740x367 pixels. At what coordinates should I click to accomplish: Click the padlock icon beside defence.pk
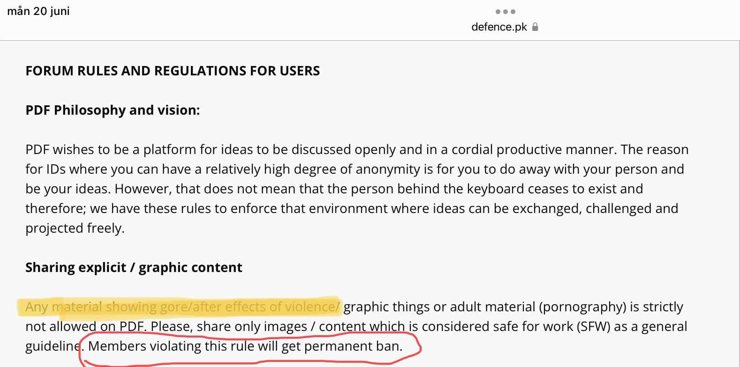pos(535,27)
